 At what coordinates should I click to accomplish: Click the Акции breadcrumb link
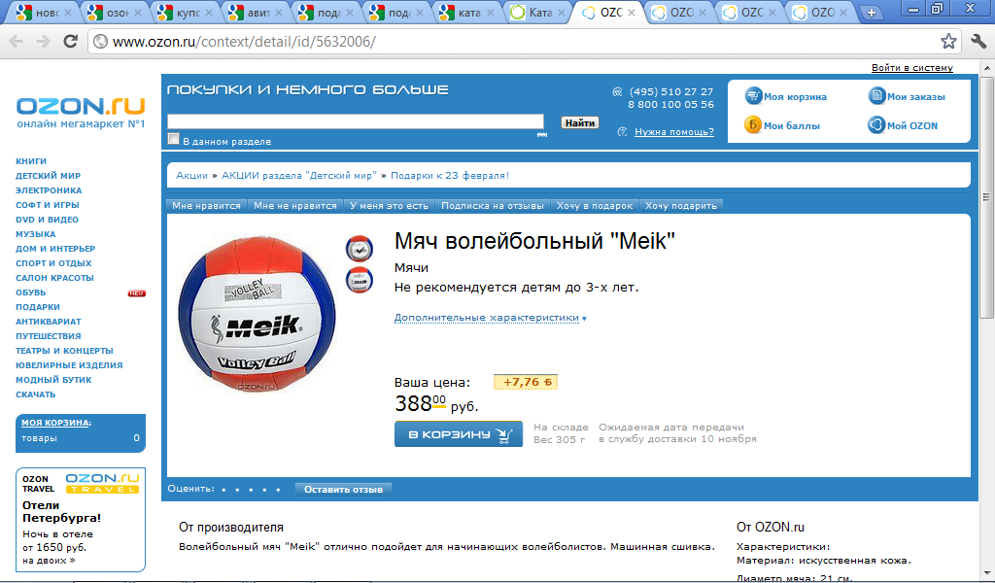191,176
